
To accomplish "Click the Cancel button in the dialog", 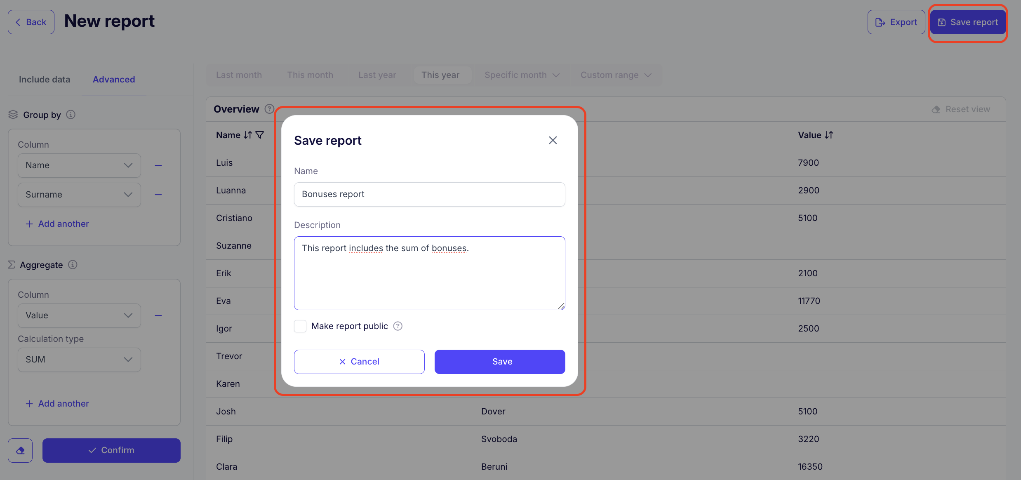I will pos(359,362).
